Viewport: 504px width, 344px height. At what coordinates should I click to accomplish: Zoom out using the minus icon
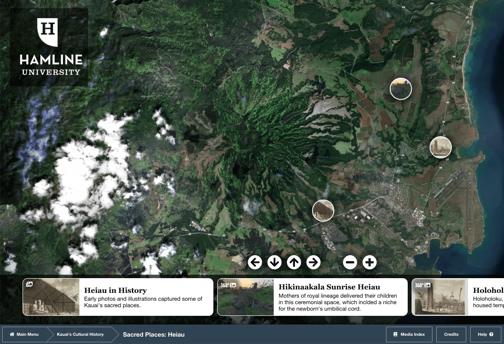coord(350,262)
